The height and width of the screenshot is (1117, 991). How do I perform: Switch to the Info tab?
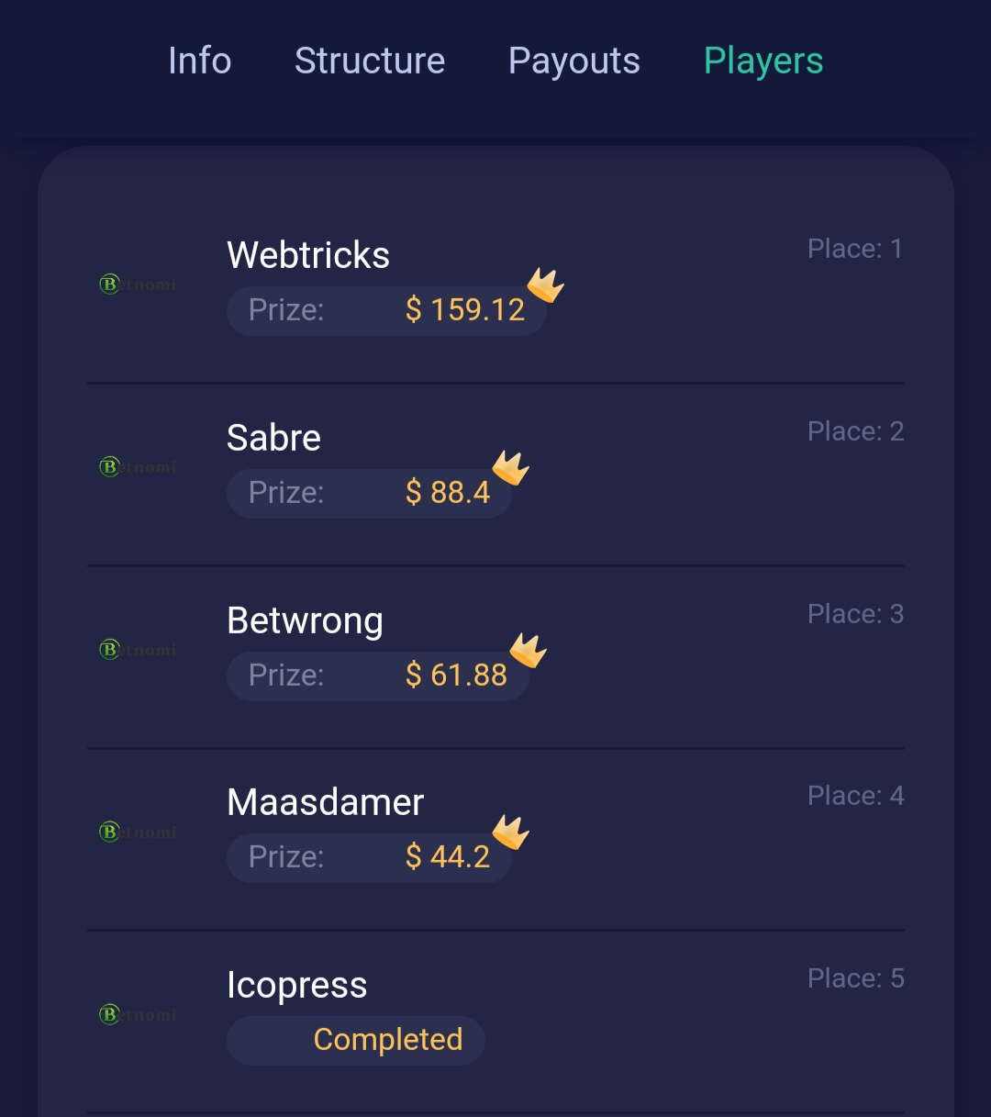(x=200, y=61)
